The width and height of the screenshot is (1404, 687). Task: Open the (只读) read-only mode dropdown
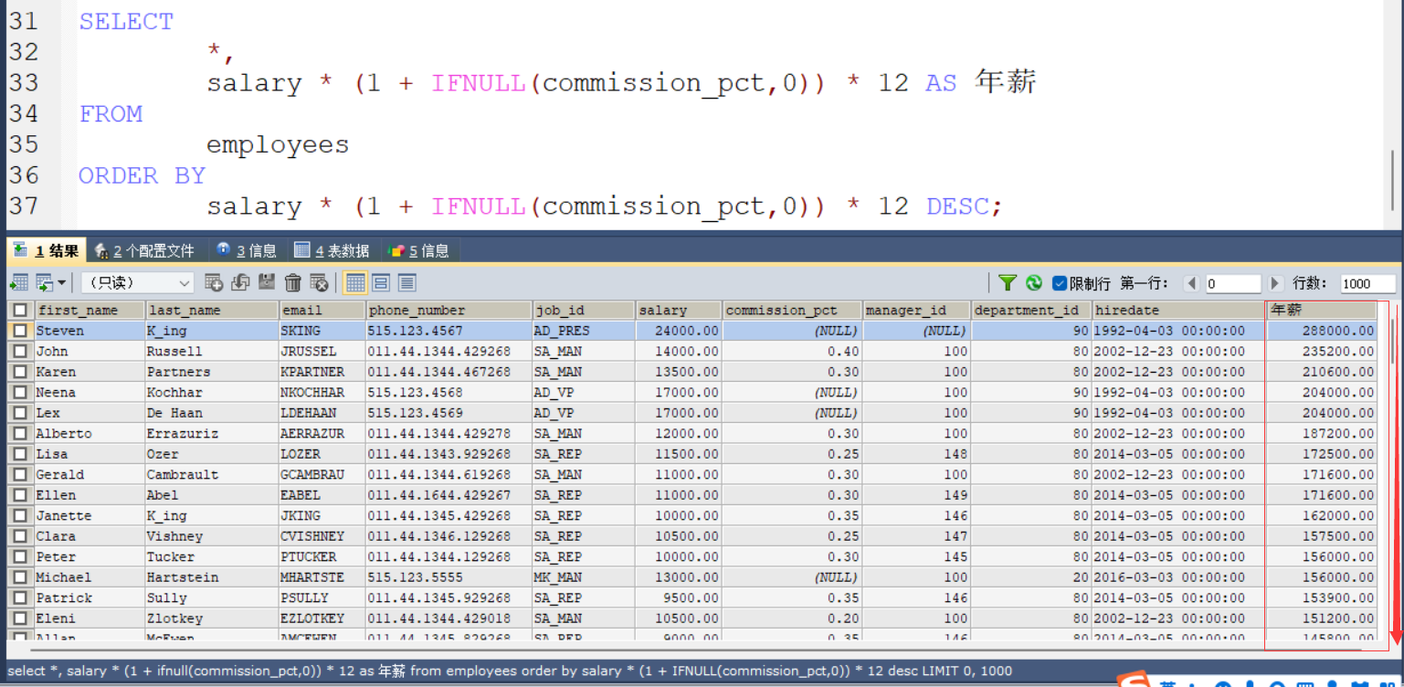point(138,283)
